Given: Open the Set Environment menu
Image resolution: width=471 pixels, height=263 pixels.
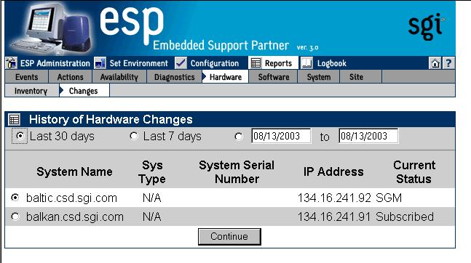Looking at the screenshot, I should point(138,63).
